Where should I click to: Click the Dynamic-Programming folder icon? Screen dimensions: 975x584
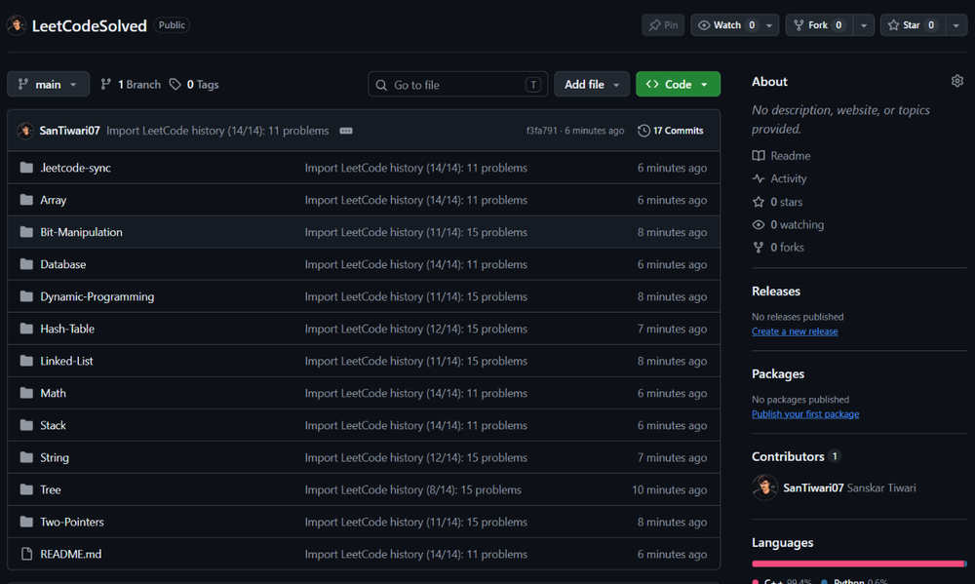tap(26, 296)
